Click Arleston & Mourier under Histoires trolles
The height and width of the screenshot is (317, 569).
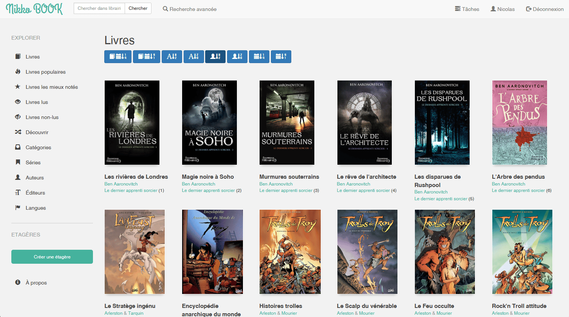coord(278,313)
